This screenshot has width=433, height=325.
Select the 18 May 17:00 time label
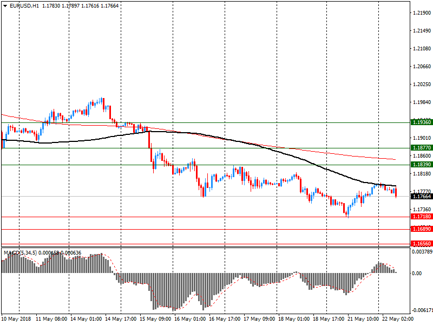click(329, 319)
